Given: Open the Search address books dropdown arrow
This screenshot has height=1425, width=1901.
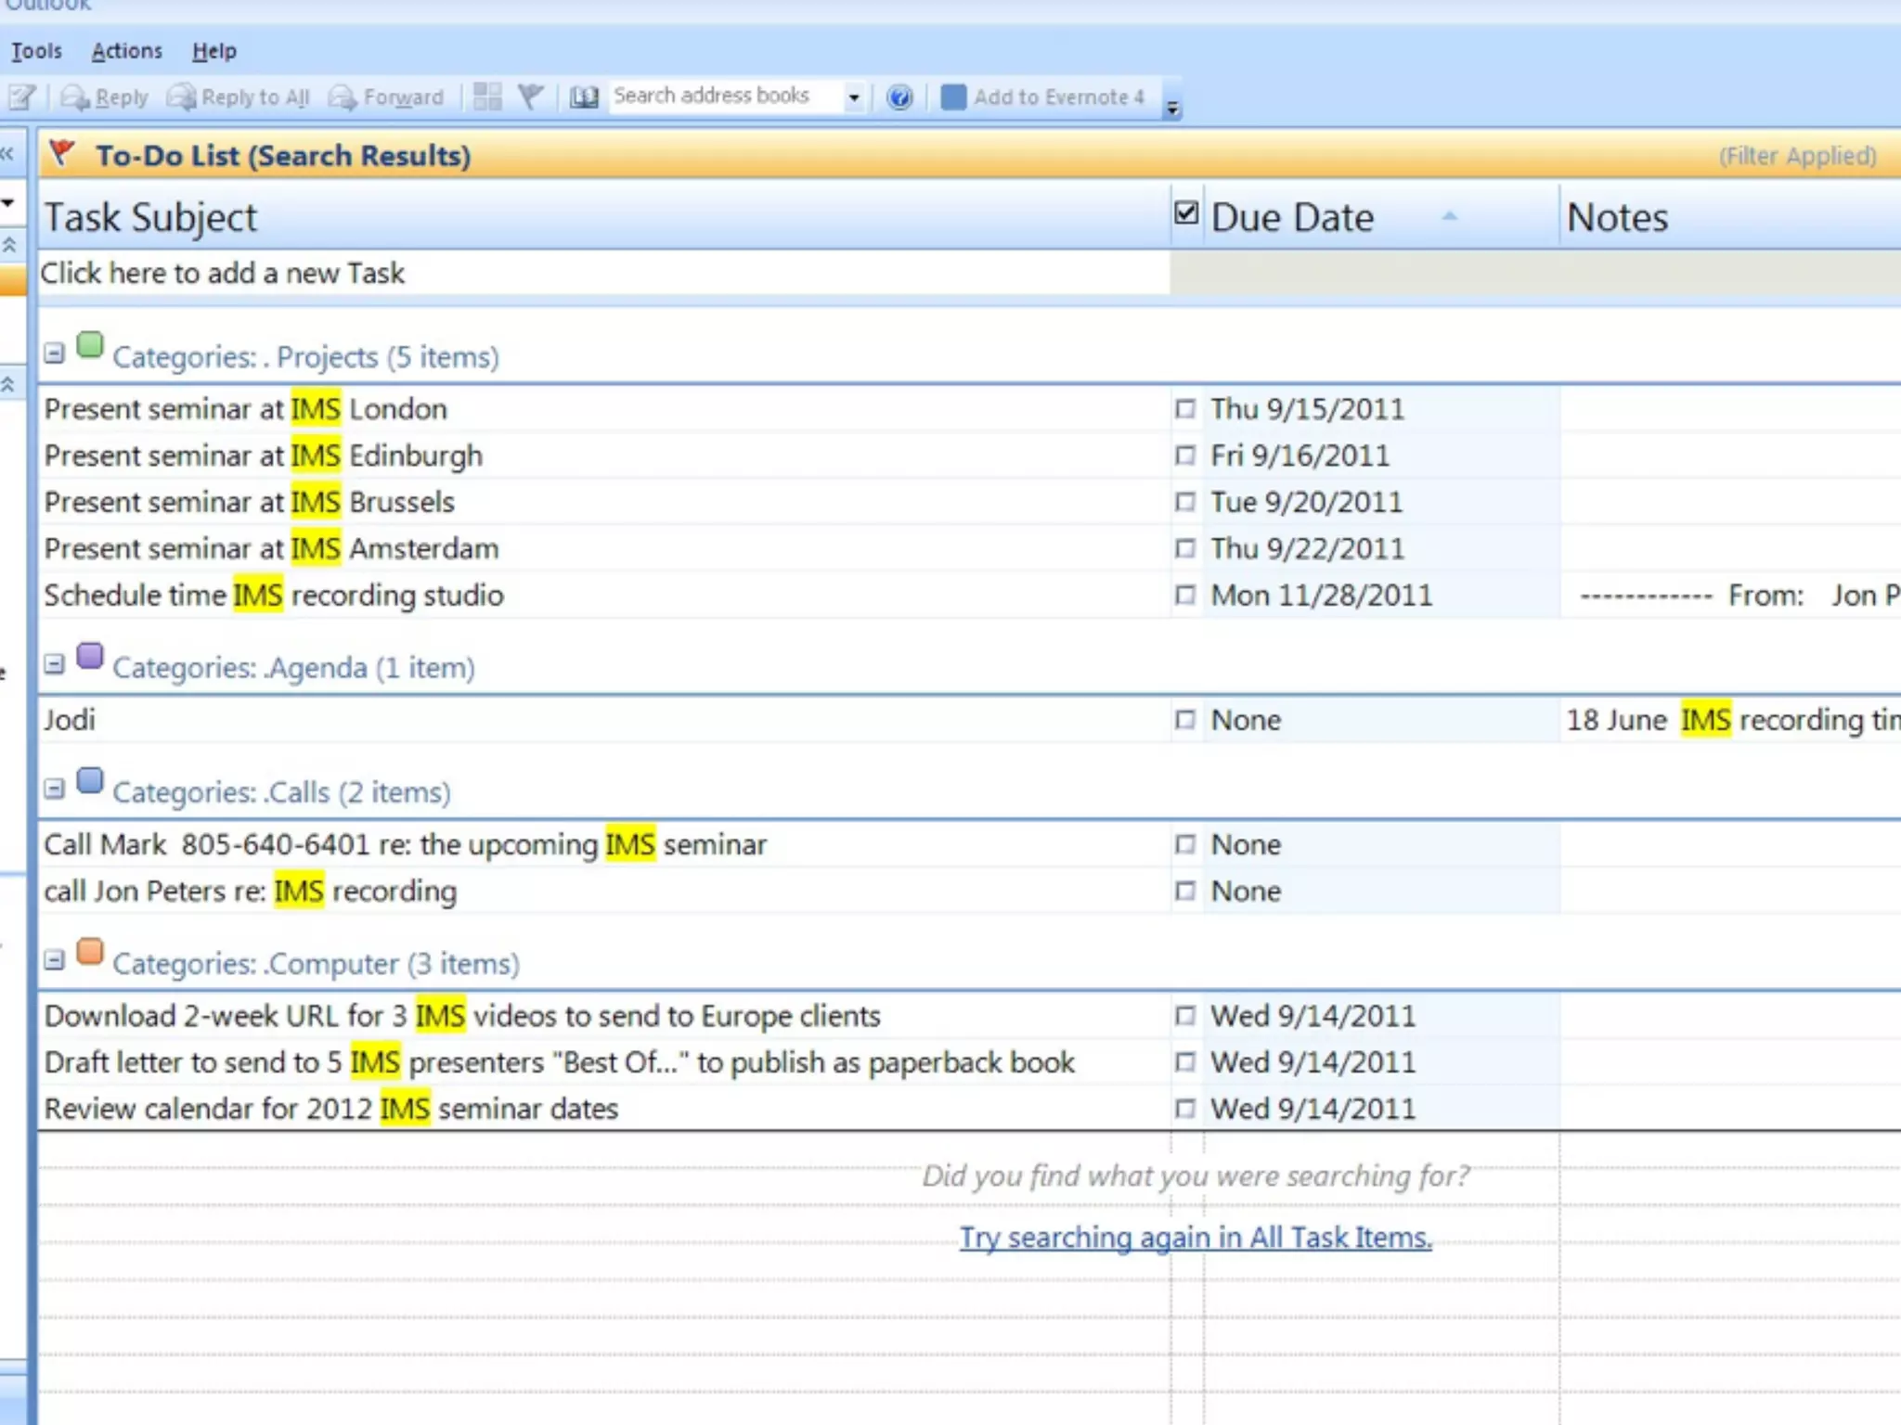Looking at the screenshot, I should pos(853,97).
